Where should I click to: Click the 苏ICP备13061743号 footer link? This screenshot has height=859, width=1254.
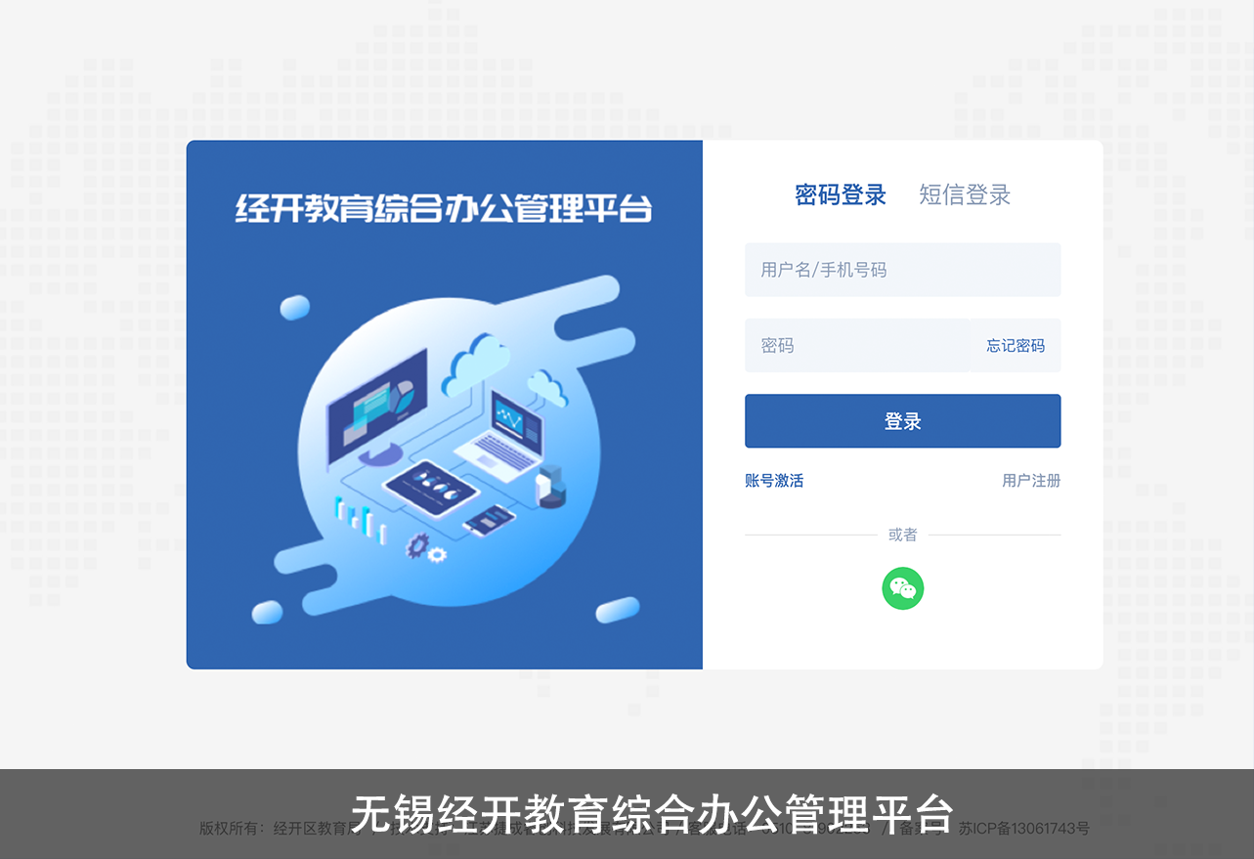pyautogui.click(x=1023, y=829)
